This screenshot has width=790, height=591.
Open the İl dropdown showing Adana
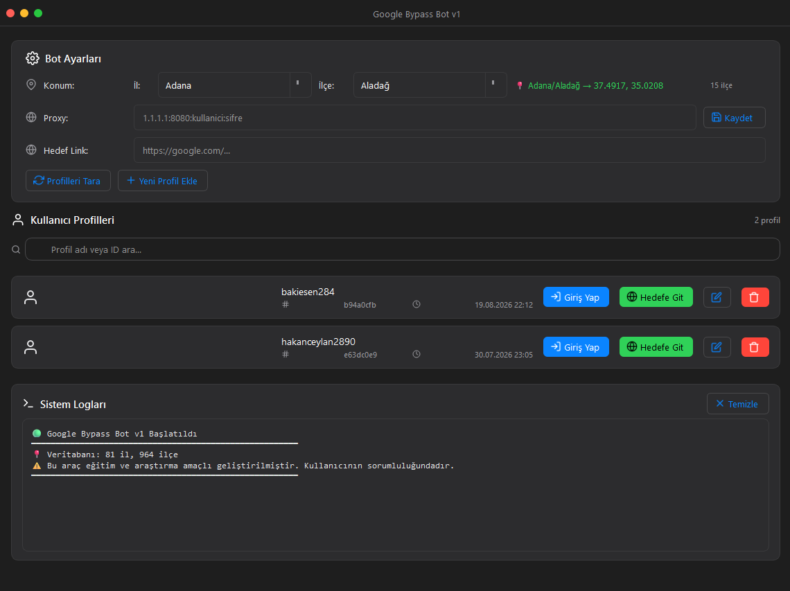tap(235, 85)
